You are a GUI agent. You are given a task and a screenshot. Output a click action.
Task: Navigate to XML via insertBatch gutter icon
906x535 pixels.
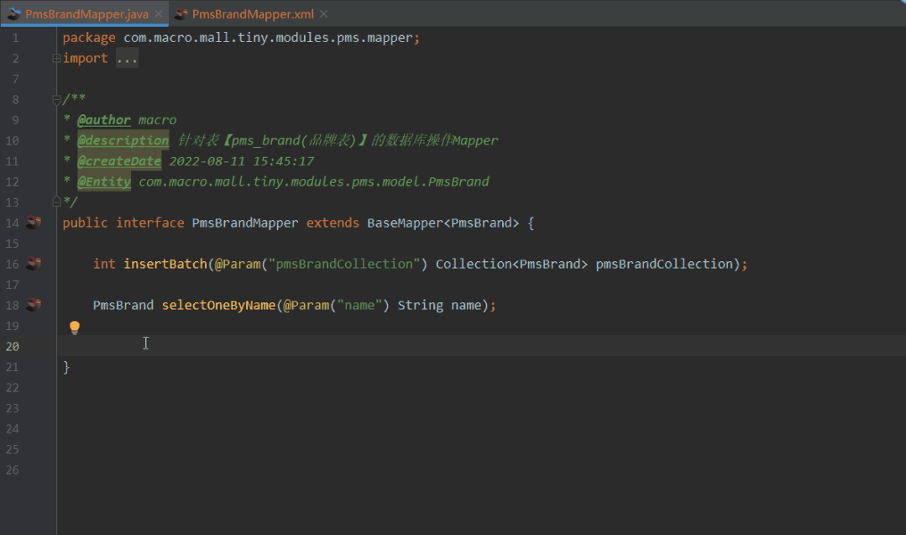34,264
